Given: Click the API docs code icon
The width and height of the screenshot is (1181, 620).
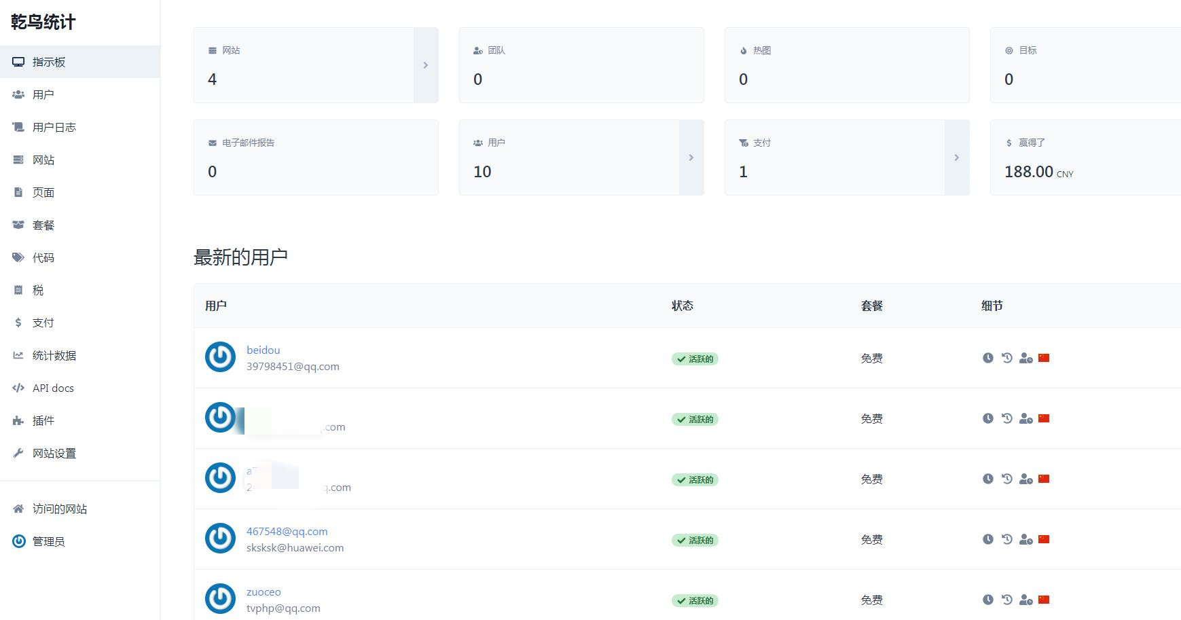Looking at the screenshot, I should (18, 388).
